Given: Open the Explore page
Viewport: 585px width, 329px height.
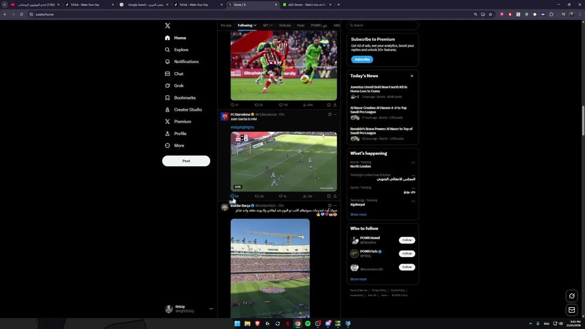Looking at the screenshot, I should (176, 50).
